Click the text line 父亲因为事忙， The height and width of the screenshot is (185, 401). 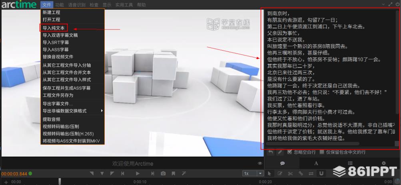click(283, 33)
